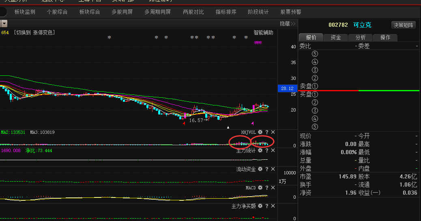Toggle the 智能辅助 smart assist overlay
Screen dimensions: 421x221
264,33
